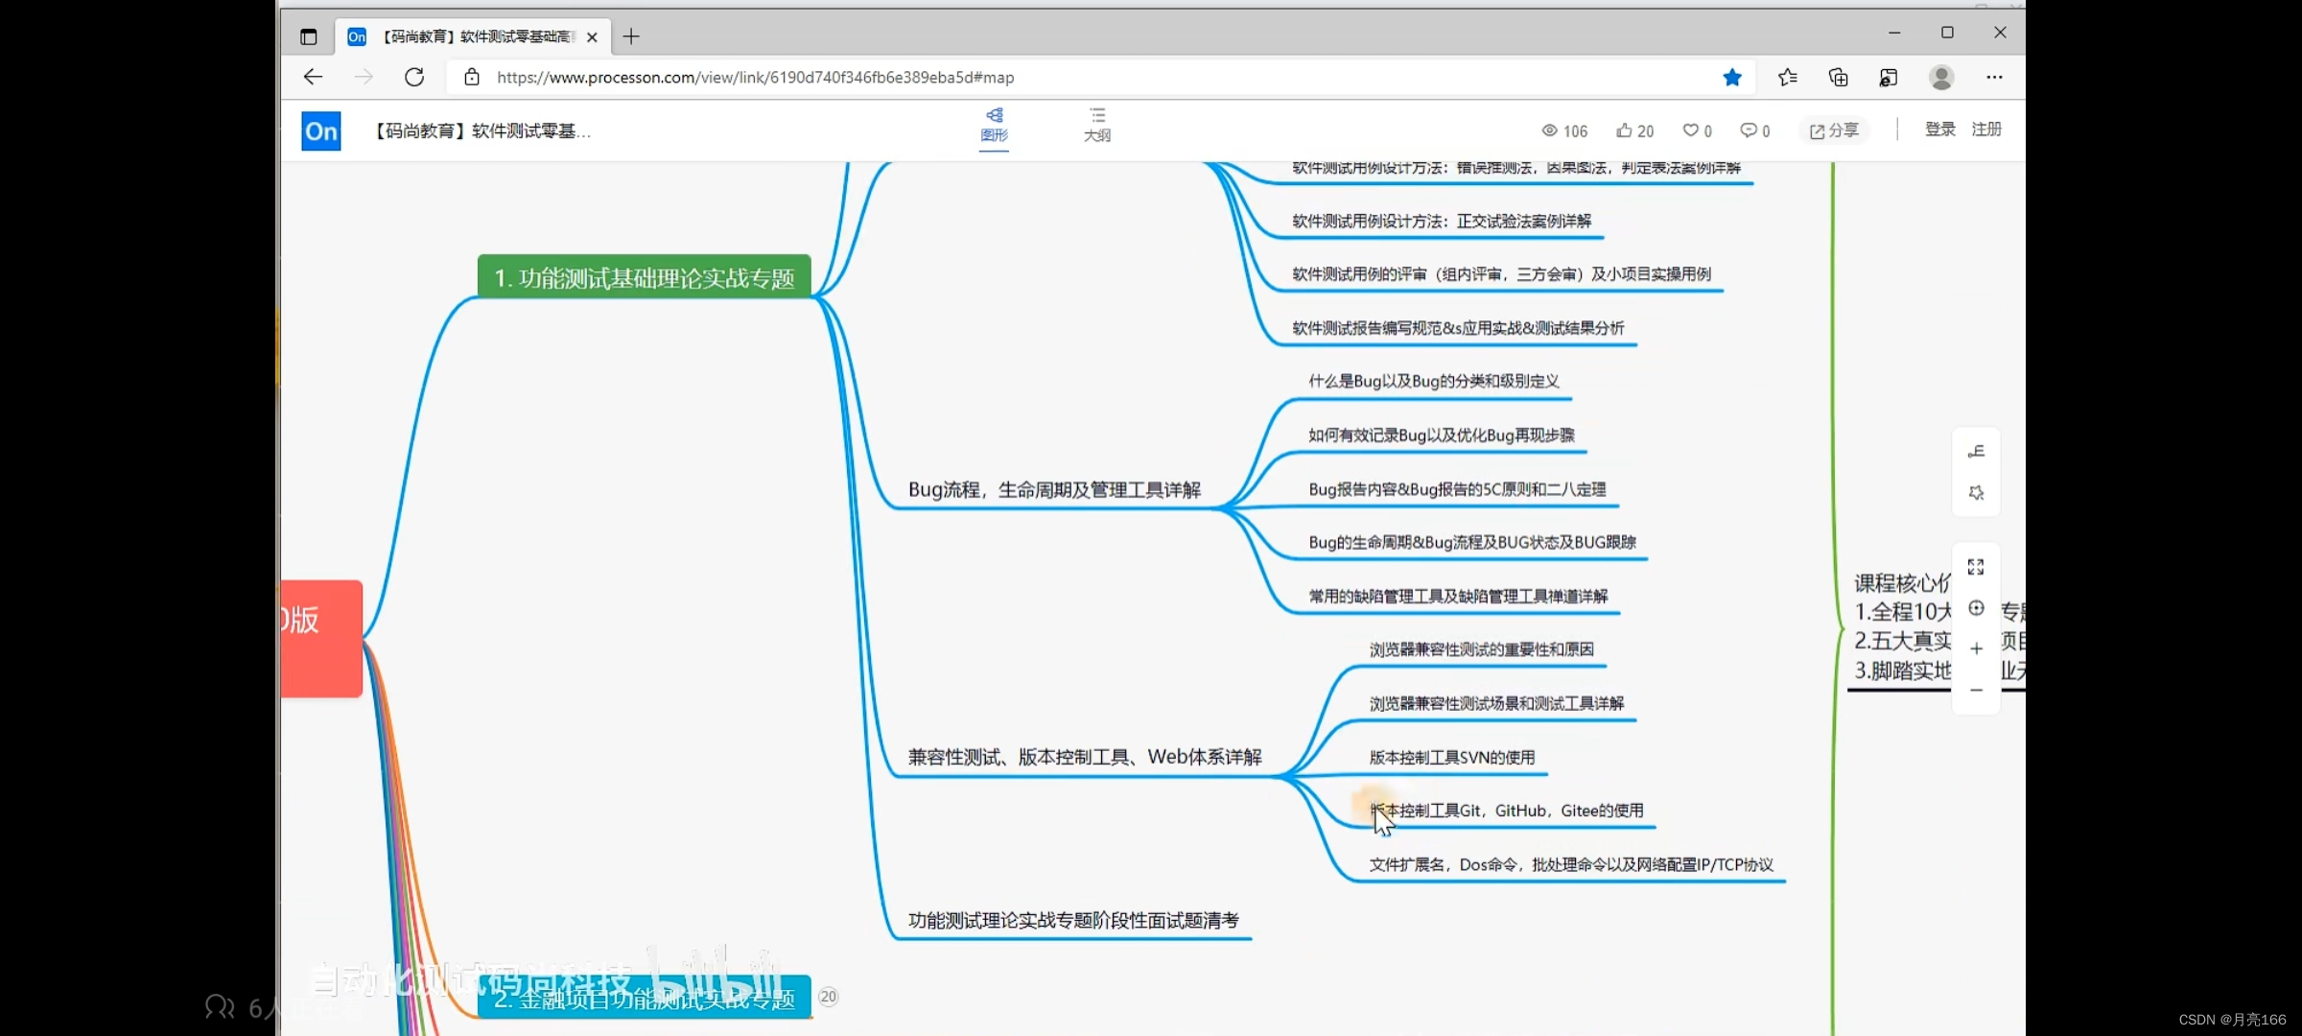Click the center-locate target icon
The width and height of the screenshot is (2302, 1036).
pyautogui.click(x=1976, y=608)
